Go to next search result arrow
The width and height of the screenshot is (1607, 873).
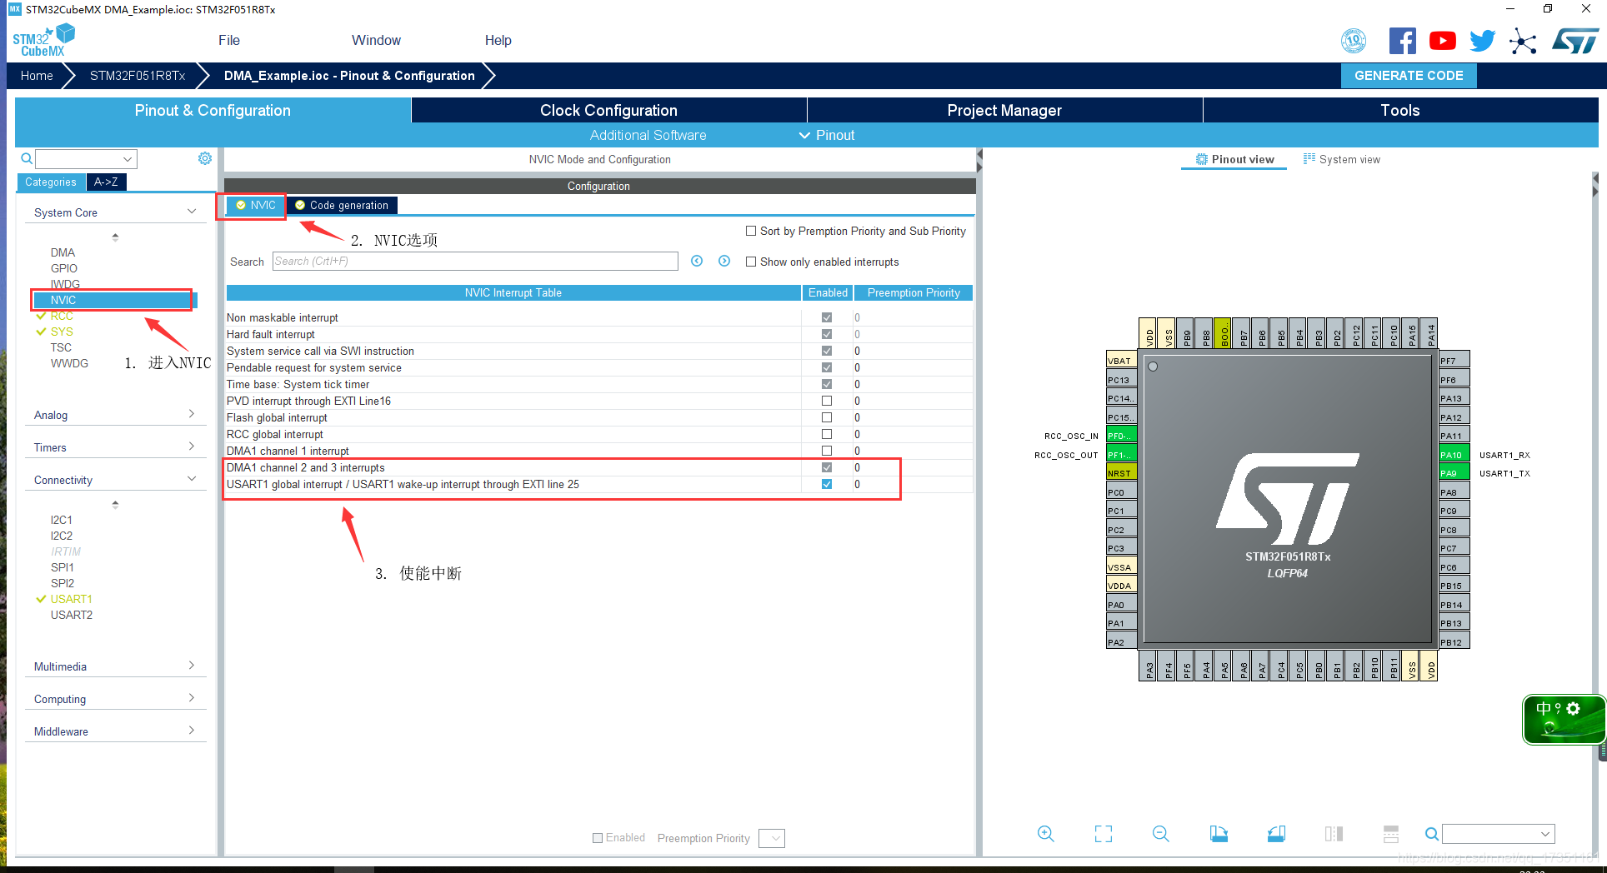(724, 262)
